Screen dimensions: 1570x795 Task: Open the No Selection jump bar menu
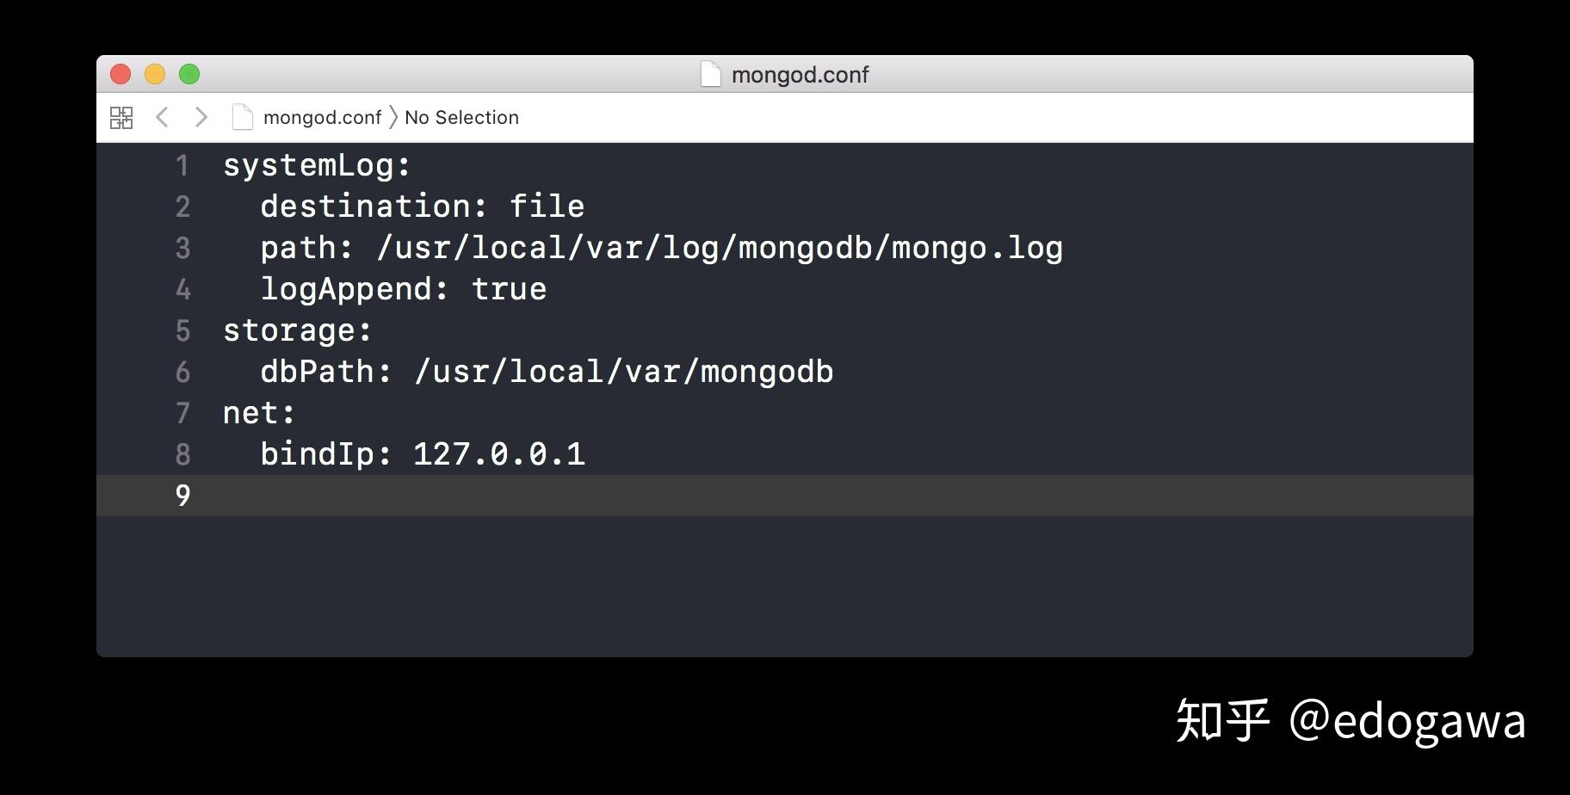point(461,117)
